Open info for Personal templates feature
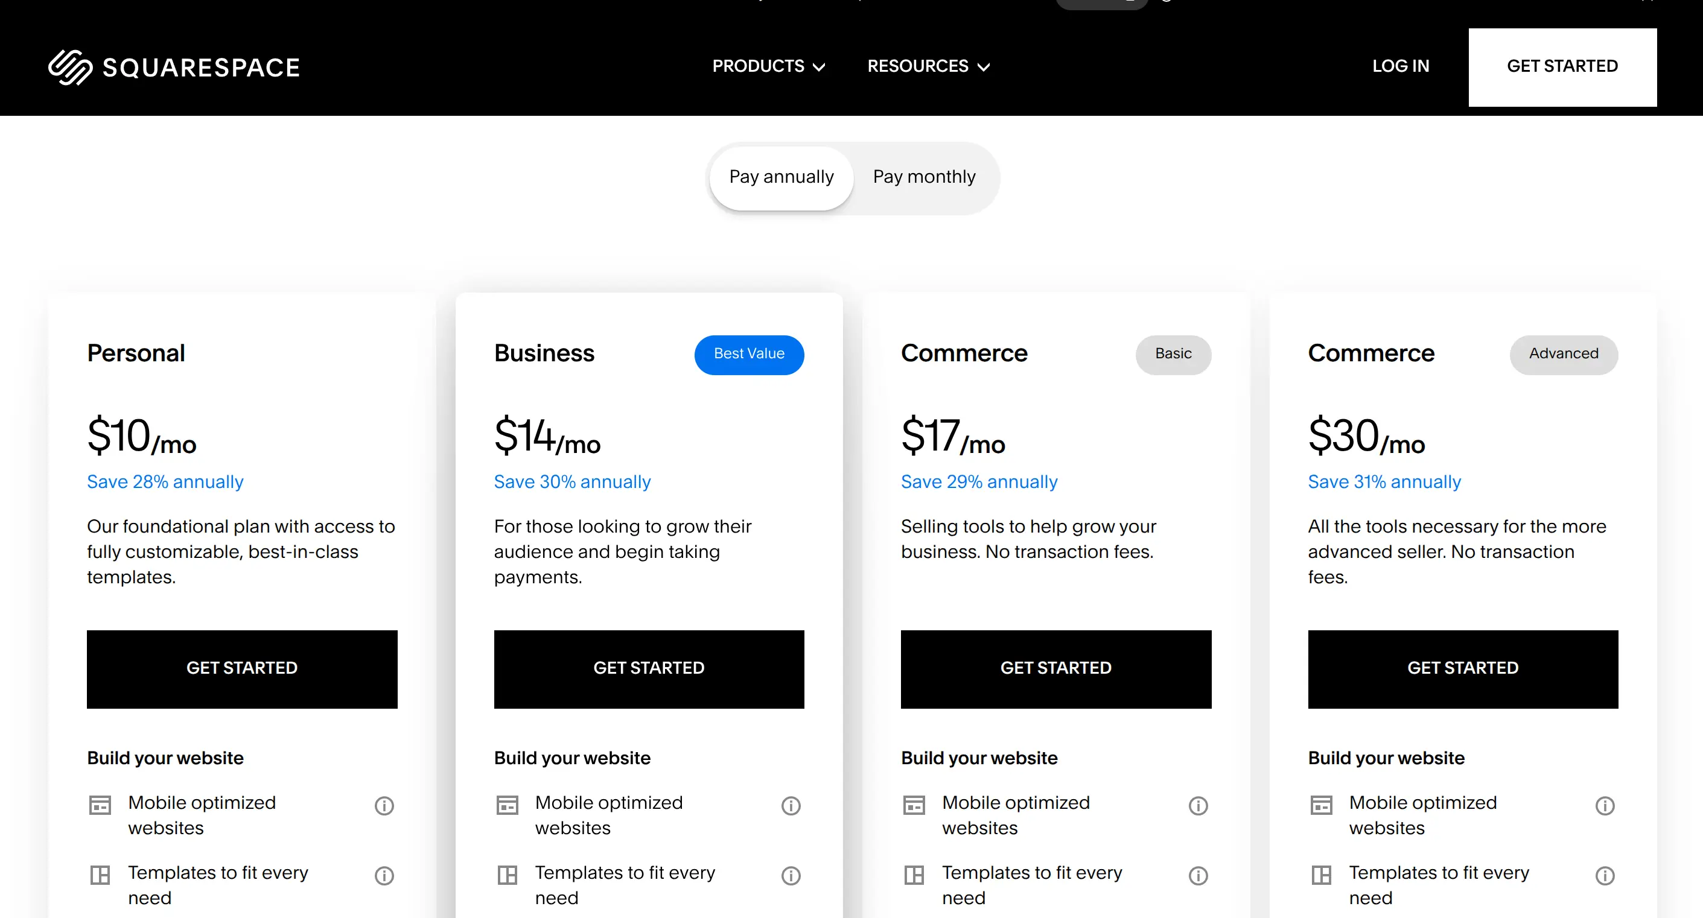Viewport: 1703px width, 918px height. click(384, 876)
